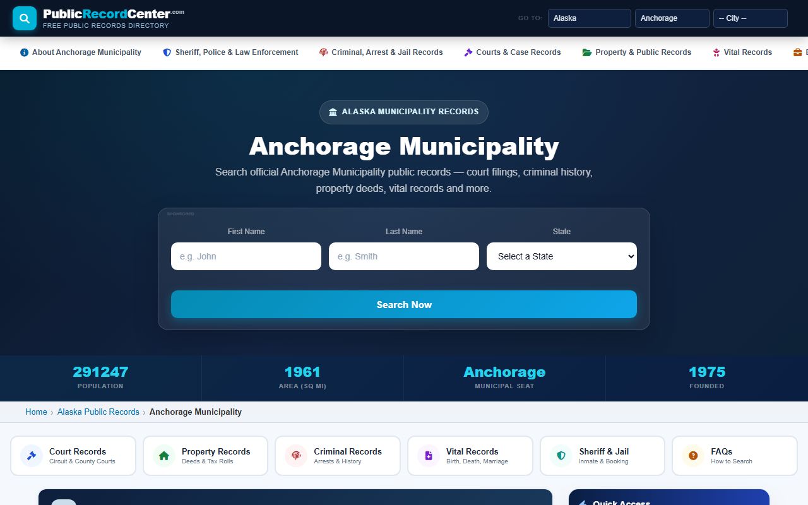Viewport: 808px width, 505px height.
Task: Click the Free Public Records Directory tagline
Action: [106, 26]
